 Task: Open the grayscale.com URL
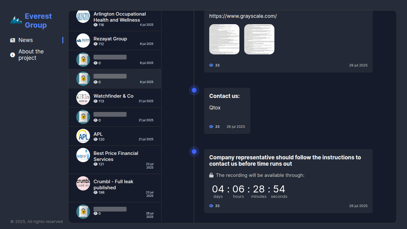point(243,16)
